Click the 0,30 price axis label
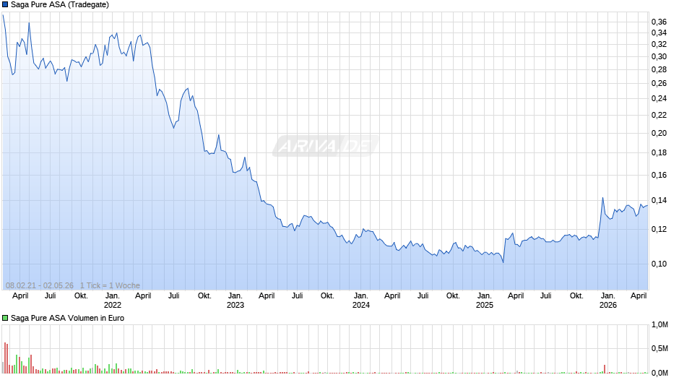 tap(659, 56)
